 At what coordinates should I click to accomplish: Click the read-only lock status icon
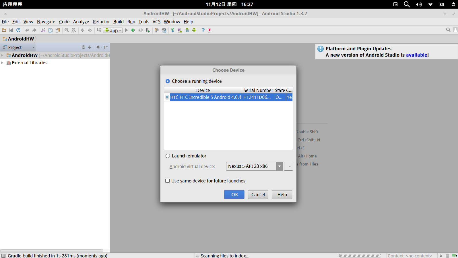point(441,256)
